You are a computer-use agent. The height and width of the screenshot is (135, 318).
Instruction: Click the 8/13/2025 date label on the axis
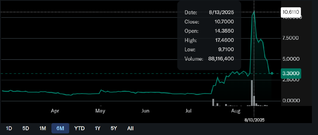click(254, 120)
